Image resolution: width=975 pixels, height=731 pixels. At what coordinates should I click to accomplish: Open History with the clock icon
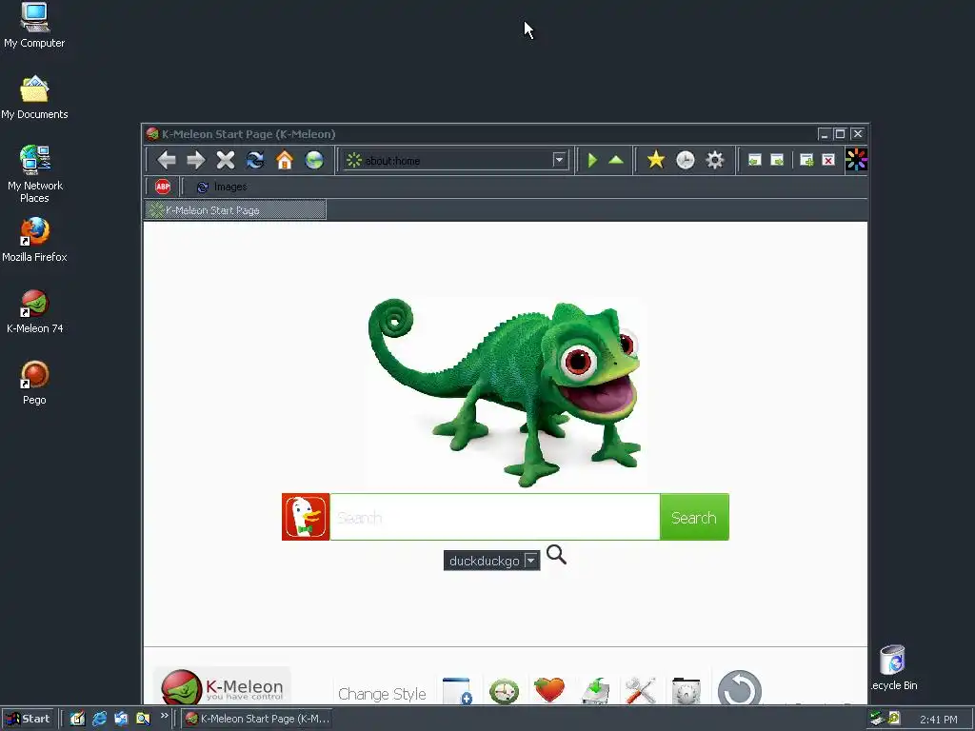click(686, 160)
